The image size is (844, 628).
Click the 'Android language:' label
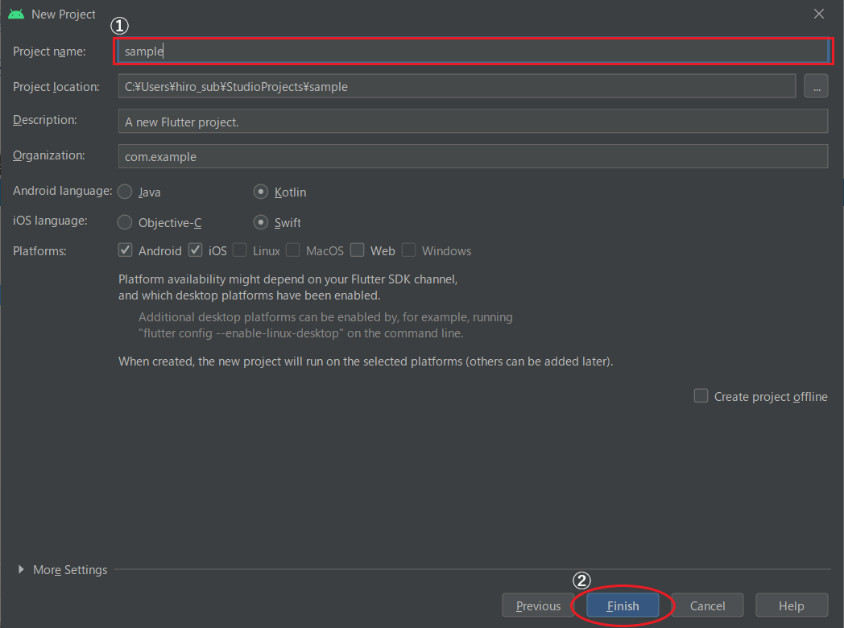63,191
